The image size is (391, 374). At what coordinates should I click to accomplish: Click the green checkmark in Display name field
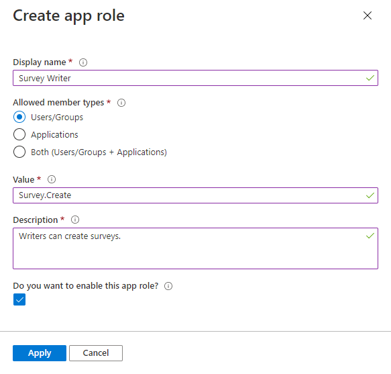[x=370, y=78]
